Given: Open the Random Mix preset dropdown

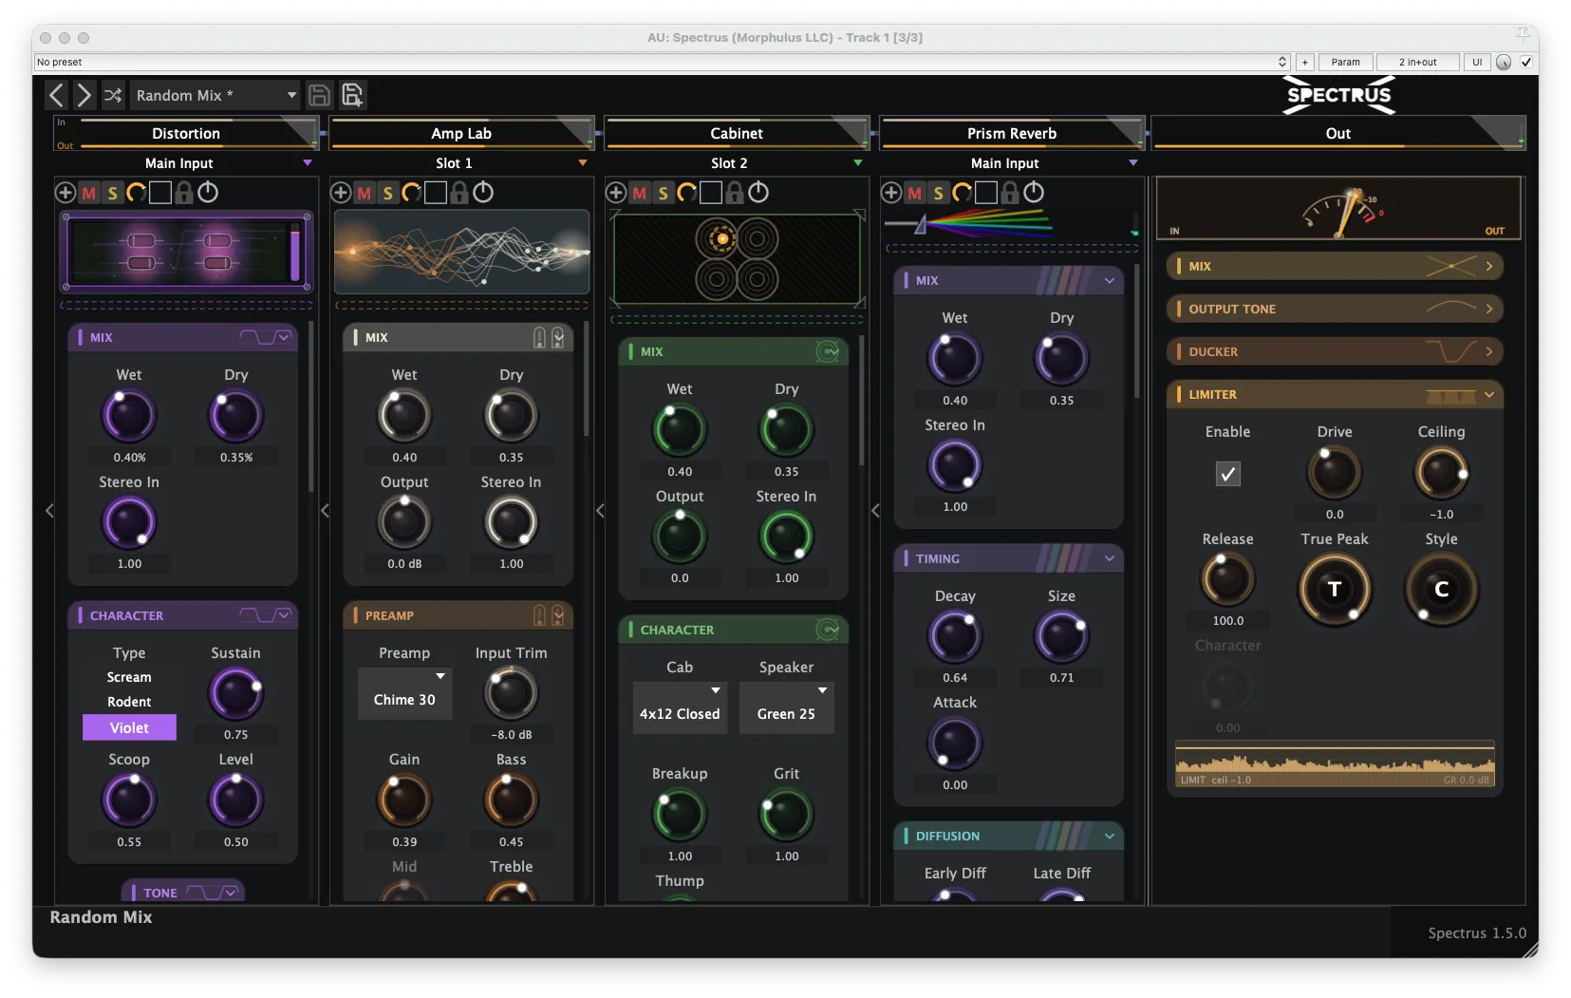Looking at the screenshot, I should pos(215,95).
